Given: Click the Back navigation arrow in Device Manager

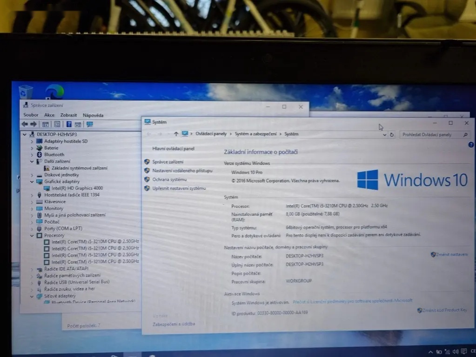Looking at the screenshot, I should tap(24, 124).
